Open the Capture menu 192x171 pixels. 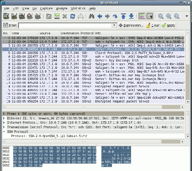click(x=46, y=9)
